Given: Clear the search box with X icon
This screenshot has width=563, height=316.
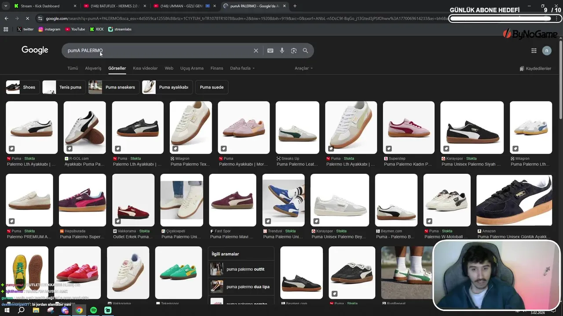Looking at the screenshot, I should [x=256, y=50].
